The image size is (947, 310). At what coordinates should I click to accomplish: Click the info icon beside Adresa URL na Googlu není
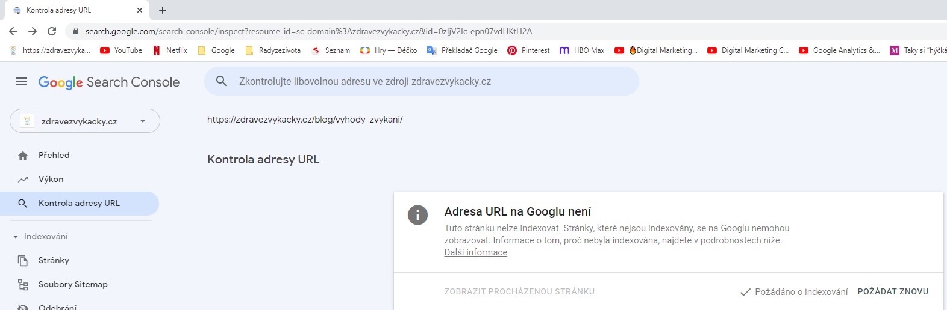(x=417, y=215)
